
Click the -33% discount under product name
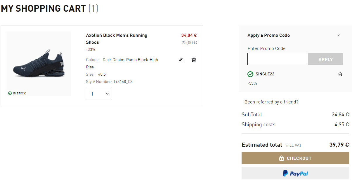coord(91,50)
